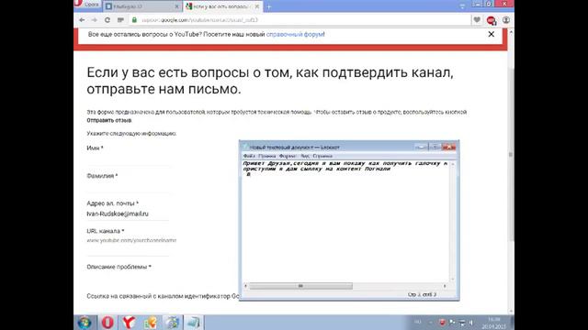Click Notepad vertical scrollbar up arrow

pyautogui.click(x=453, y=164)
